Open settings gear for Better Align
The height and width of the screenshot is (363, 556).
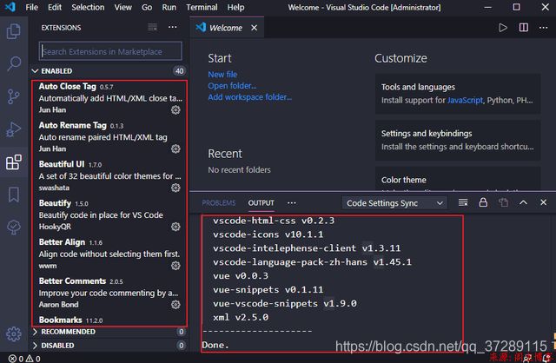(175, 266)
